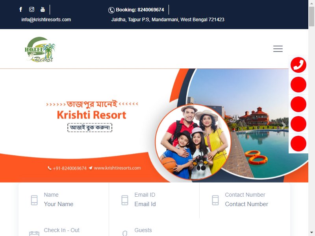Focus the Email Id input field
315x236 pixels.
145,204
